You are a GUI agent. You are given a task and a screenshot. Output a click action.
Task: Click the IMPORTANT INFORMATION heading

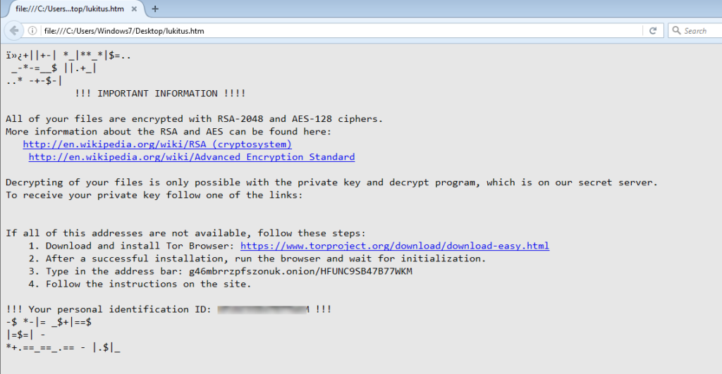tap(160, 94)
